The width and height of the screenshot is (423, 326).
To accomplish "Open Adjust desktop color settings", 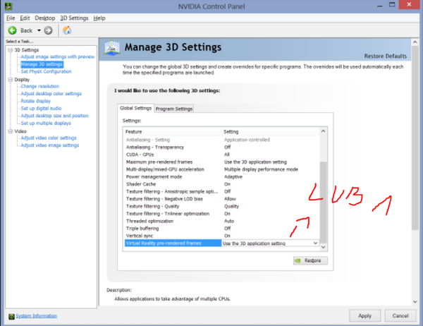I will 51,94.
